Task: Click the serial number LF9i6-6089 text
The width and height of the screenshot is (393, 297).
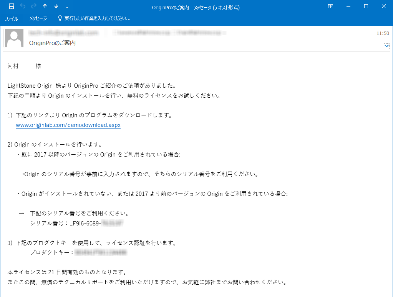Action: pyautogui.click(x=85, y=223)
